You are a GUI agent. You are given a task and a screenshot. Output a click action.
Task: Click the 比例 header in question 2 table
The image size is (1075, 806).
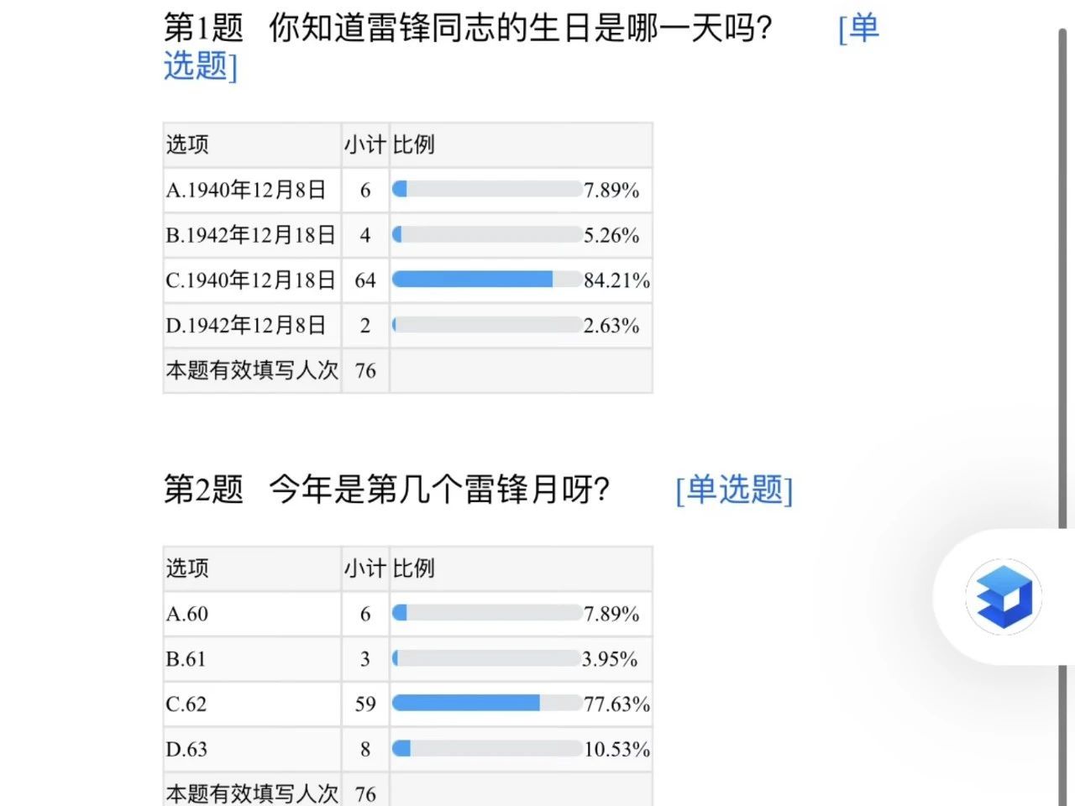click(x=413, y=568)
